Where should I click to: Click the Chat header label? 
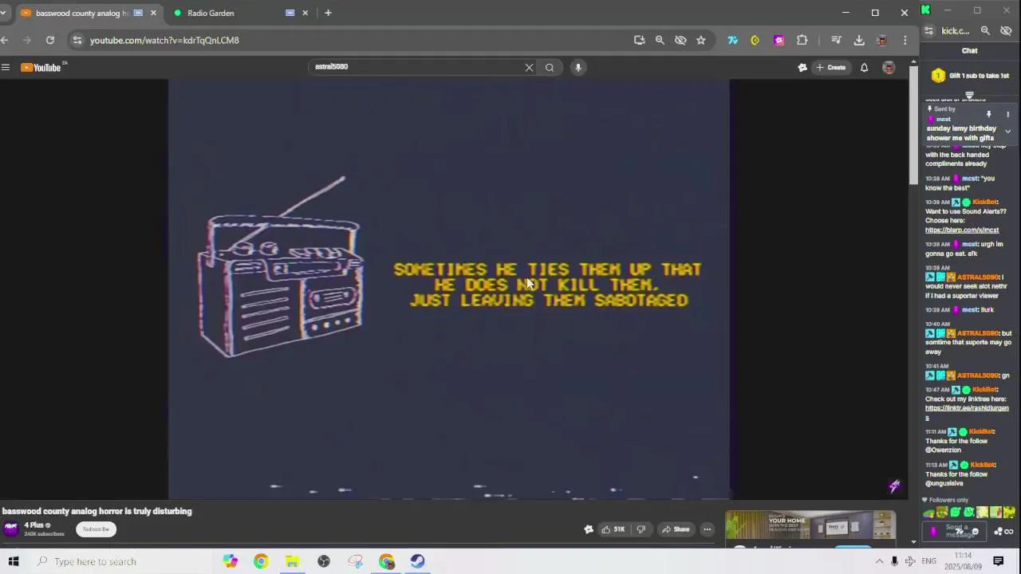point(969,50)
